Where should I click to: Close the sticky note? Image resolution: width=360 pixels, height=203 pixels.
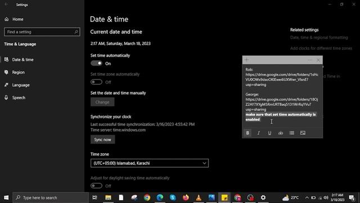318,60
